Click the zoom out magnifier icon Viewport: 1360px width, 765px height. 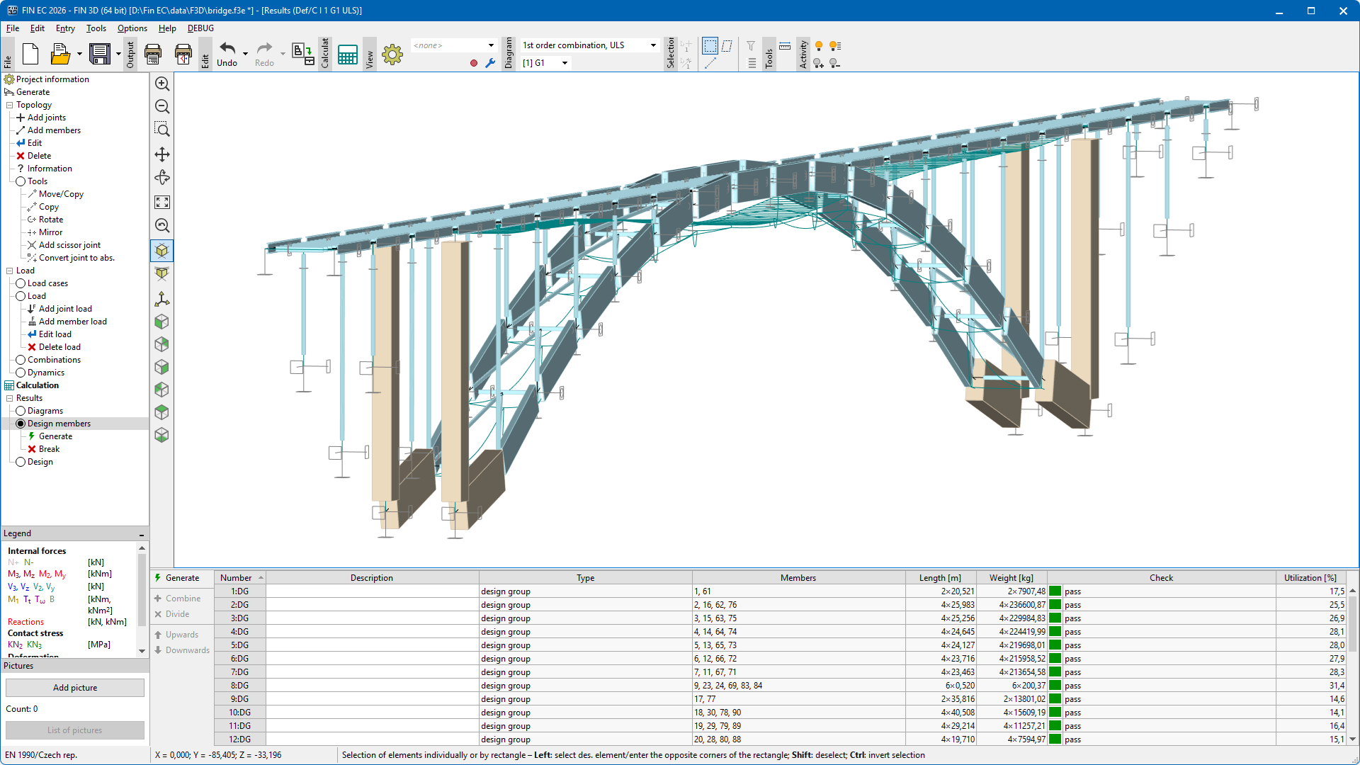(x=162, y=106)
